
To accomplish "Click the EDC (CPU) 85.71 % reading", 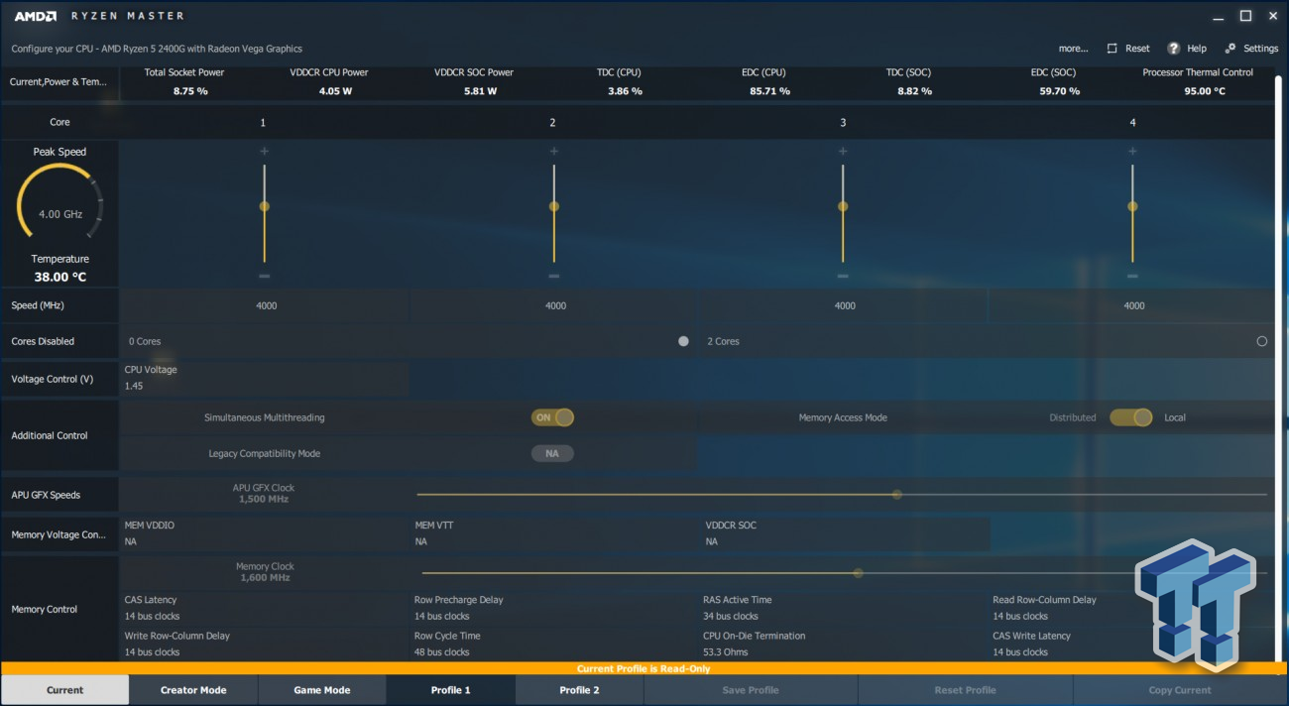I will (770, 91).
